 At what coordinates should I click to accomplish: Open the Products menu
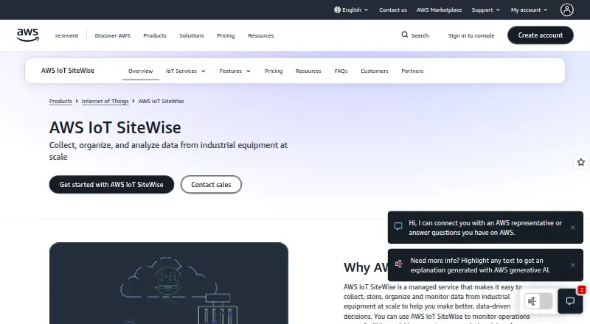(x=155, y=35)
